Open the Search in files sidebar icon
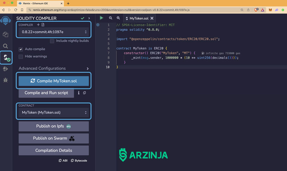The height and width of the screenshot is (171, 287). 6,46
